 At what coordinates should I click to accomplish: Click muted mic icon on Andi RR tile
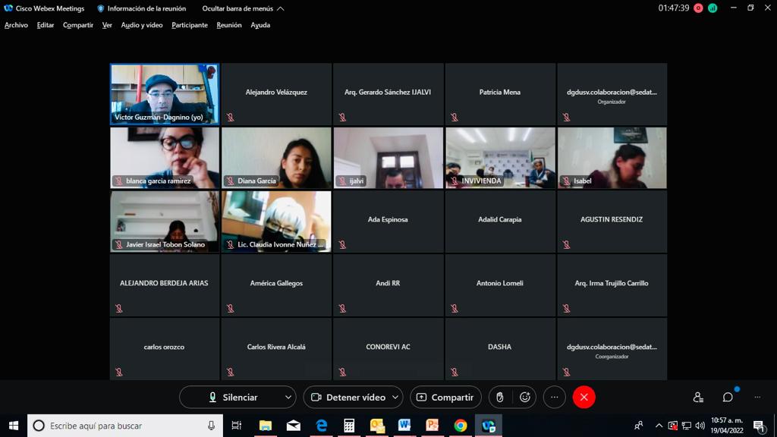342,309
